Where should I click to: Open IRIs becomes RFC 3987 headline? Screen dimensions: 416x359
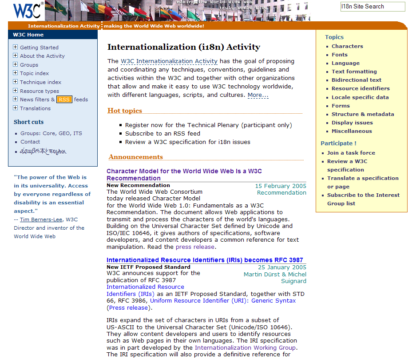205,260
